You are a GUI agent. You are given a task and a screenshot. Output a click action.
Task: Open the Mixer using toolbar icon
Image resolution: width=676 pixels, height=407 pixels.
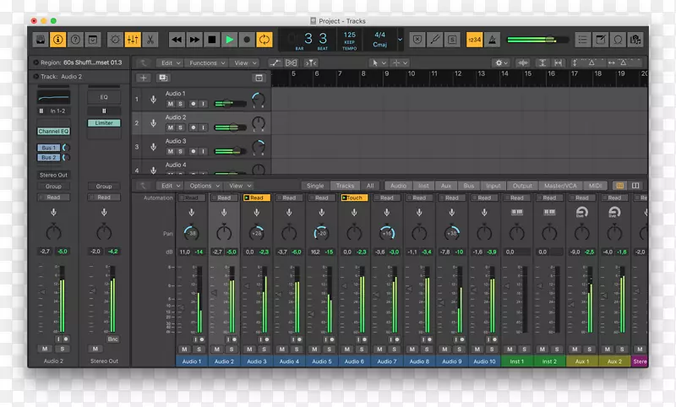(133, 39)
